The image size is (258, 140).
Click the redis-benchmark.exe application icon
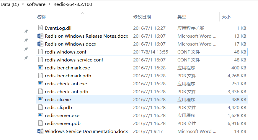(x=40, y=67)
